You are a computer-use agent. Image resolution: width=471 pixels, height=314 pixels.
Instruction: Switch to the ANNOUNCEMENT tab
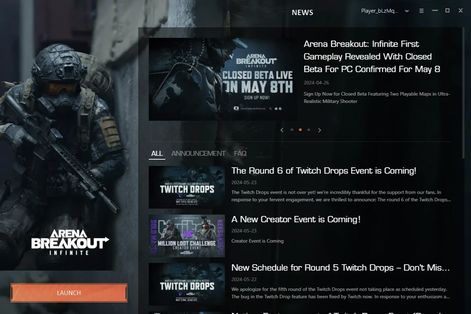click(x=198, y=154)
